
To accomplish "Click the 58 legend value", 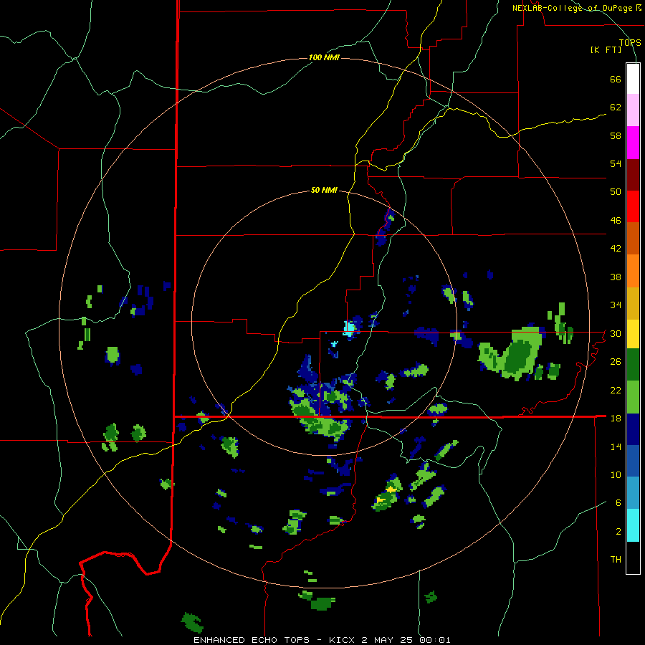I will click(x=616, y=135).
